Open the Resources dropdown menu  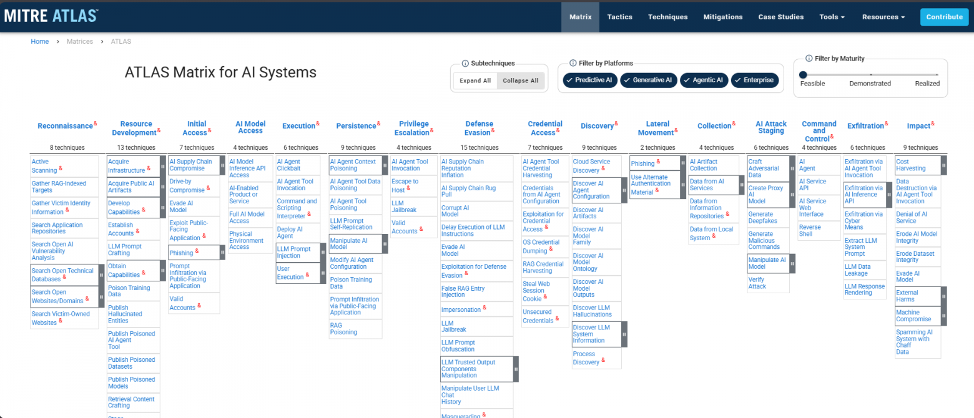(883, 17)
